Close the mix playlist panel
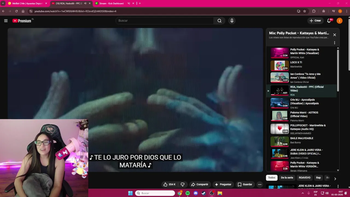 [x=334, y=35]
